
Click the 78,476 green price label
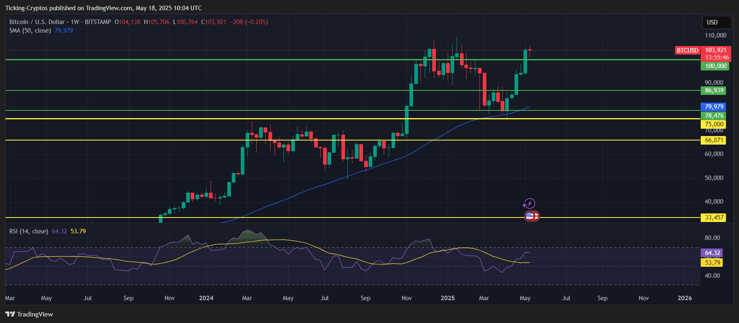(x=714, y=116)
